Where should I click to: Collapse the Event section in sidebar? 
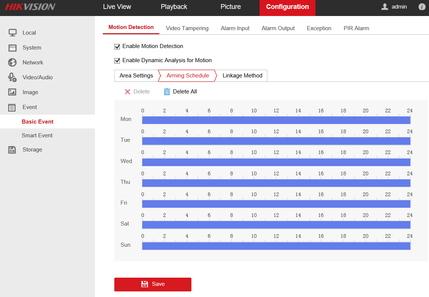[29, 107]
